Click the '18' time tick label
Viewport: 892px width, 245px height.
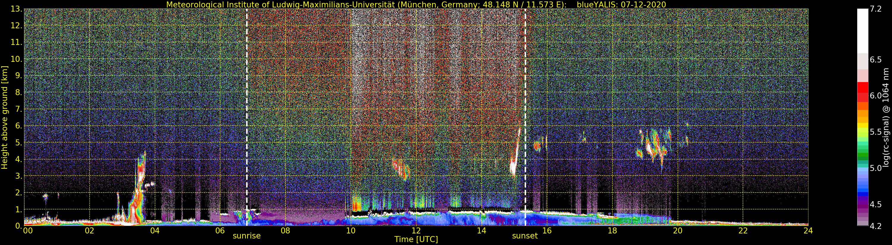click(612, 230)
